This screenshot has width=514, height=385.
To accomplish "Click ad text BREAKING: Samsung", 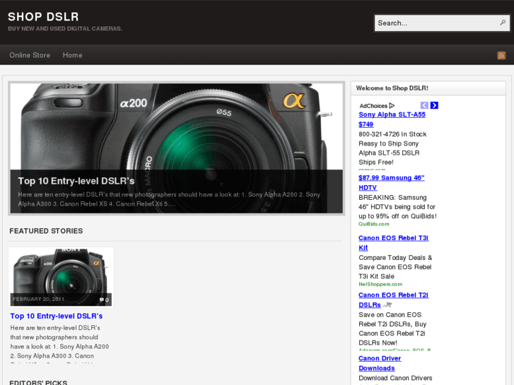I will pos(392,197).
